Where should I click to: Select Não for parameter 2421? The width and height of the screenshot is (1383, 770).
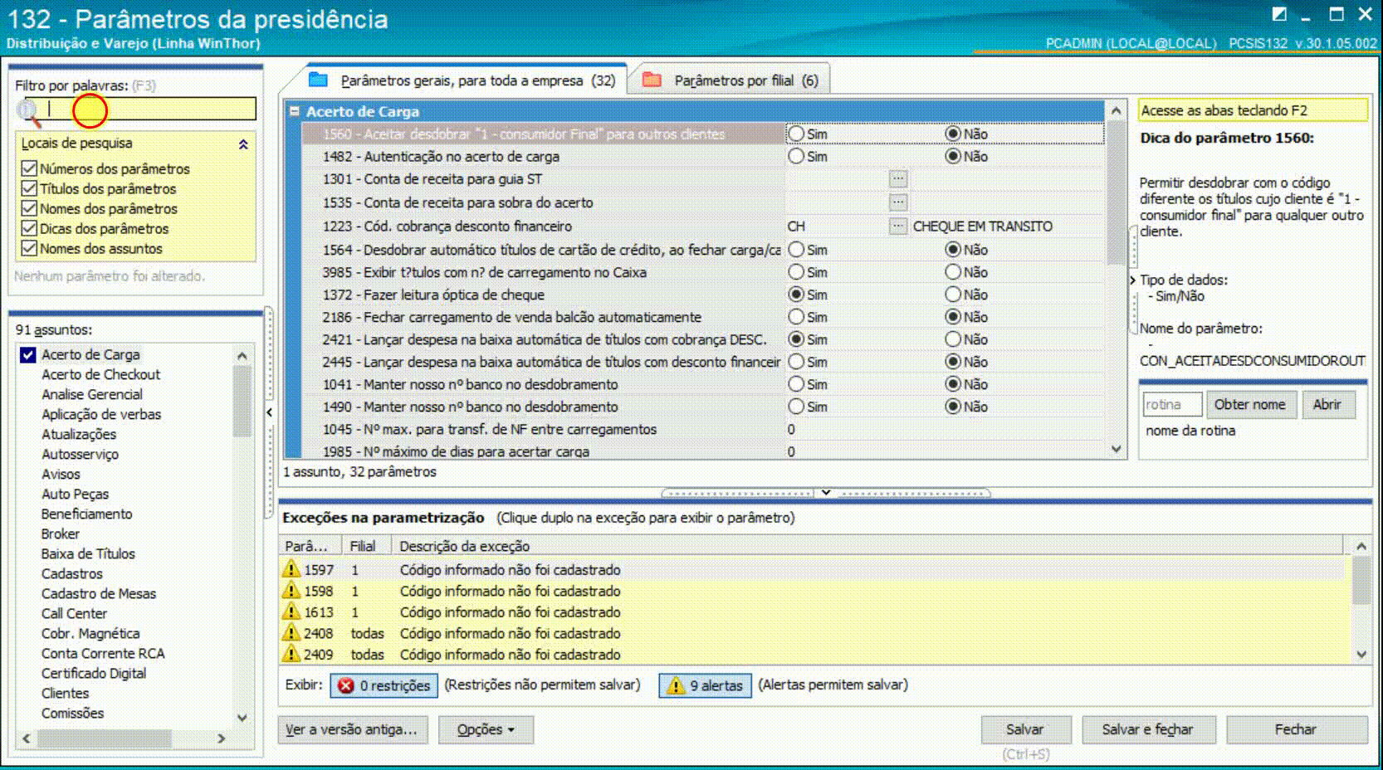point(953,339)
